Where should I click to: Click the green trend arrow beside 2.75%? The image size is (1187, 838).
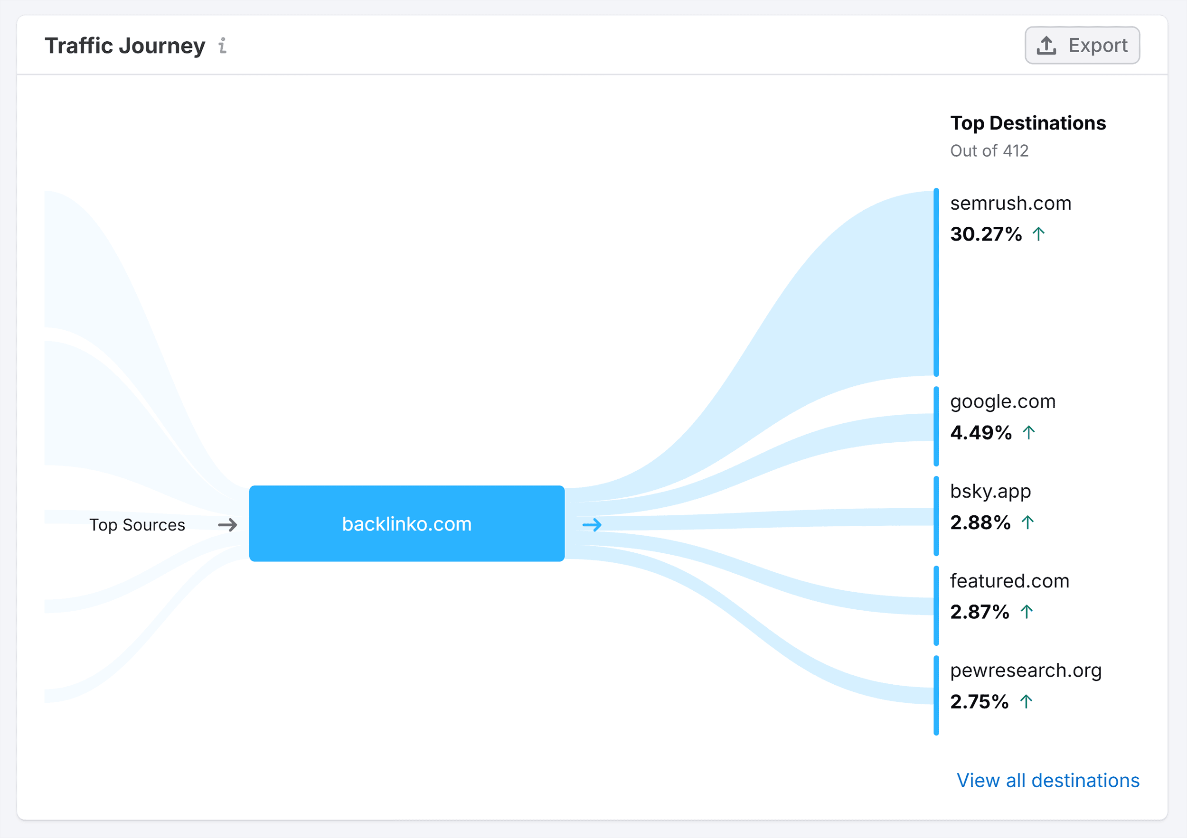[x=1026, y=702]
